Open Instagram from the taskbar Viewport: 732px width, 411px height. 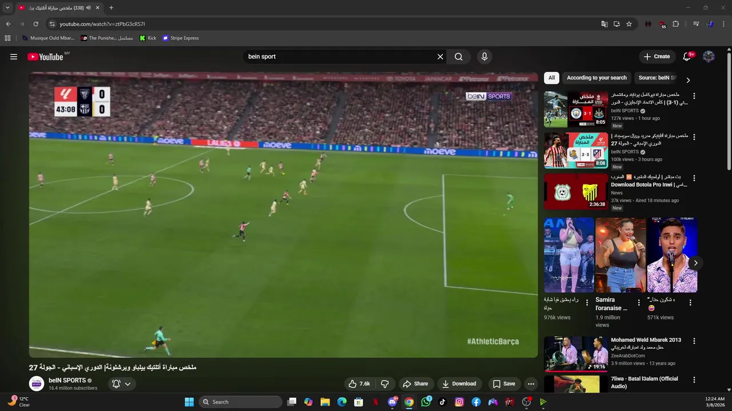[x=459, y=402]
